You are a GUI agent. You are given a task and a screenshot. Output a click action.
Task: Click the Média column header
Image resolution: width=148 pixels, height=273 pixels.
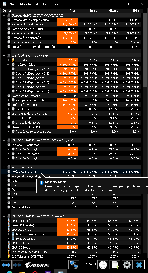click(x=130, y=10)
